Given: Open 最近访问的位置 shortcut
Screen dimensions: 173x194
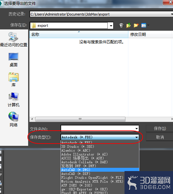Looking at the screenshot, I should [x=14, y=39].
